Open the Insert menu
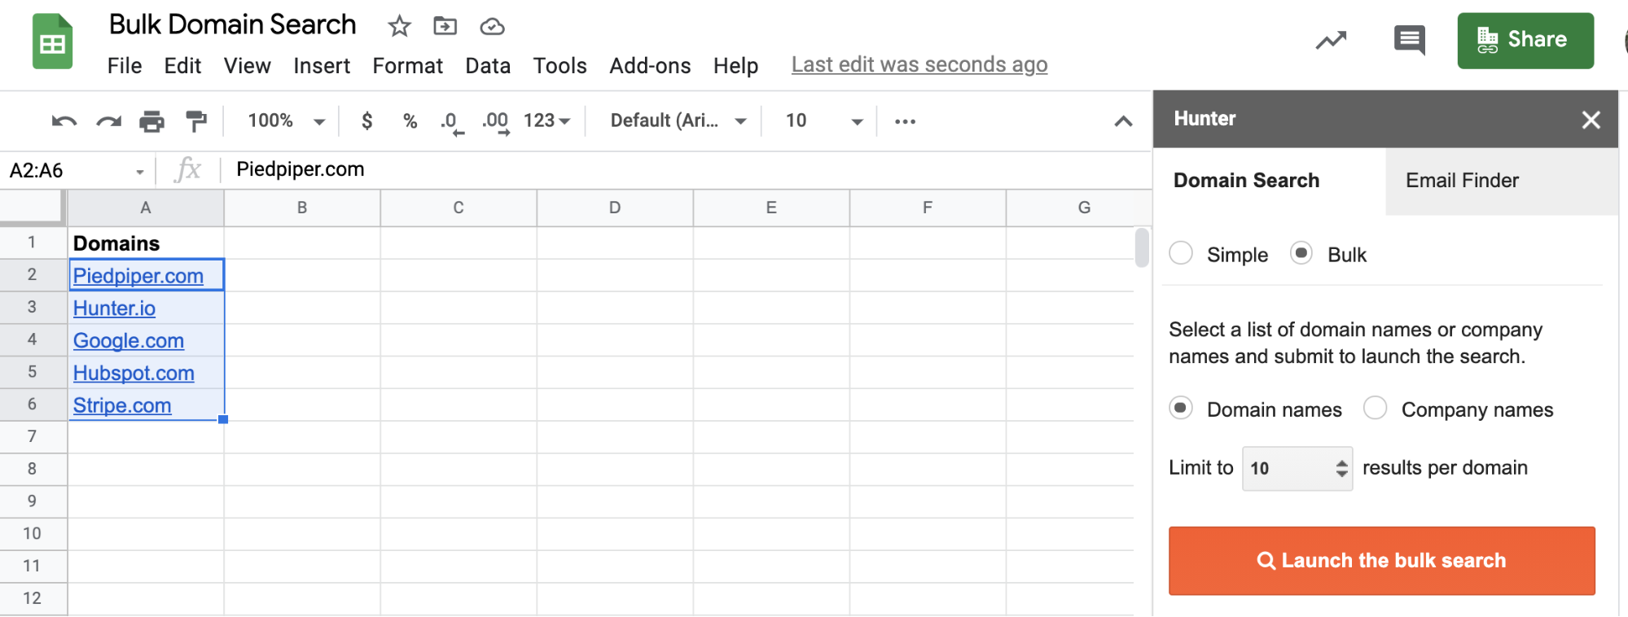Screen dimensions: 1628x617 point(322,66)
